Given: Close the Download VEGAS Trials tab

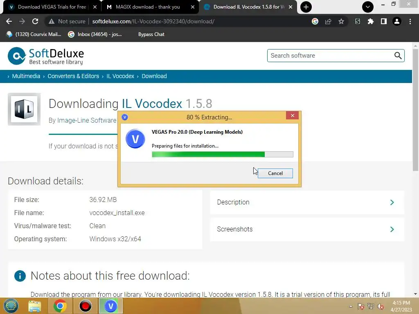Looking at the screenshot, I should [95, 7].
